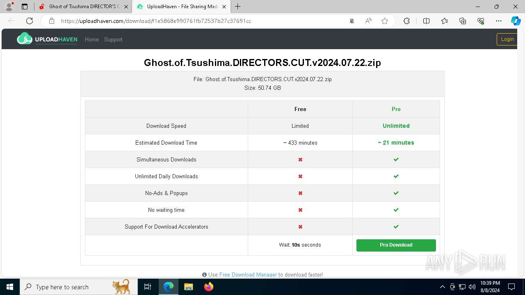
Task: Open Browser essentials heart icon
Action: click(x=481, y=21)
